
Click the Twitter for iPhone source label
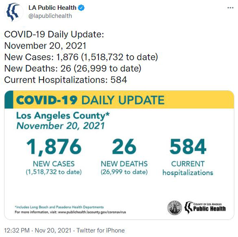point(100,230)
